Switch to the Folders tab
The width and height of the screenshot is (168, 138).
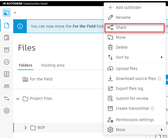tap(25, 65)
